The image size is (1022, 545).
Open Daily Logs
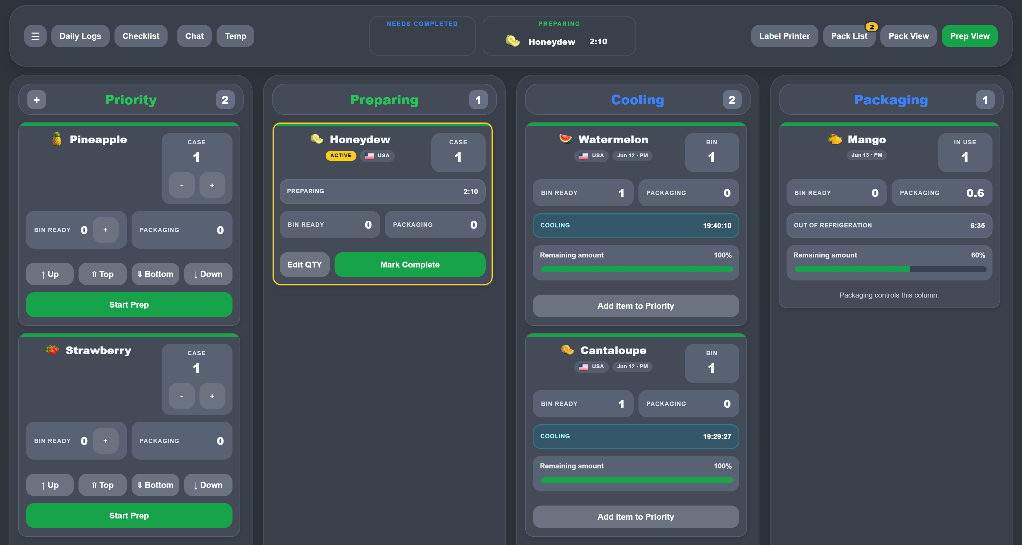(x=81, y=36)
